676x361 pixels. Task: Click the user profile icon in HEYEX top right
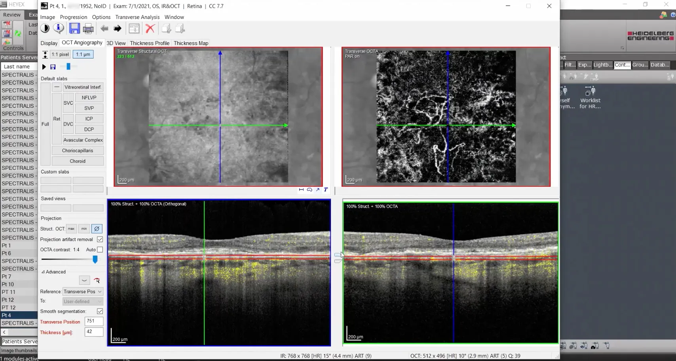pos(663,15)
